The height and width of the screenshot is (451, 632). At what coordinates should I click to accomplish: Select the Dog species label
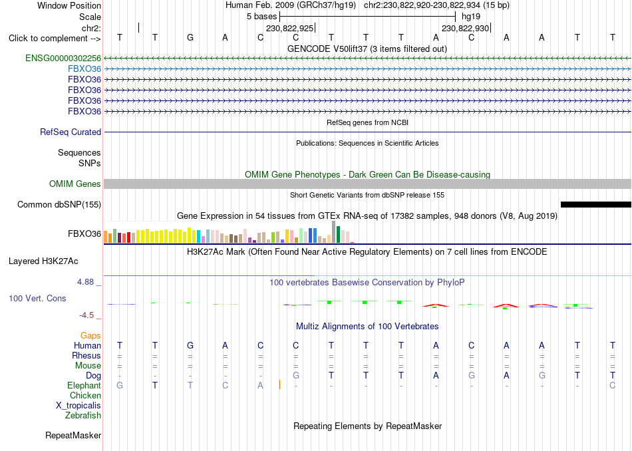pos(93,376)
